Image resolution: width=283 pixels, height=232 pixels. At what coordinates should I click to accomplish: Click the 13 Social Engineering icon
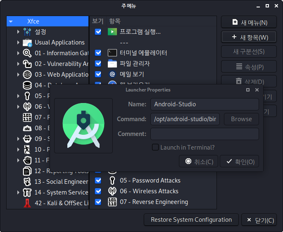coord(27,182)
